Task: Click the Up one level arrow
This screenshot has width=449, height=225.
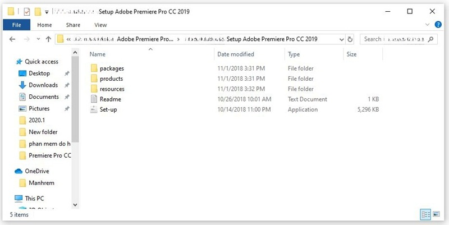Action: 49,39
